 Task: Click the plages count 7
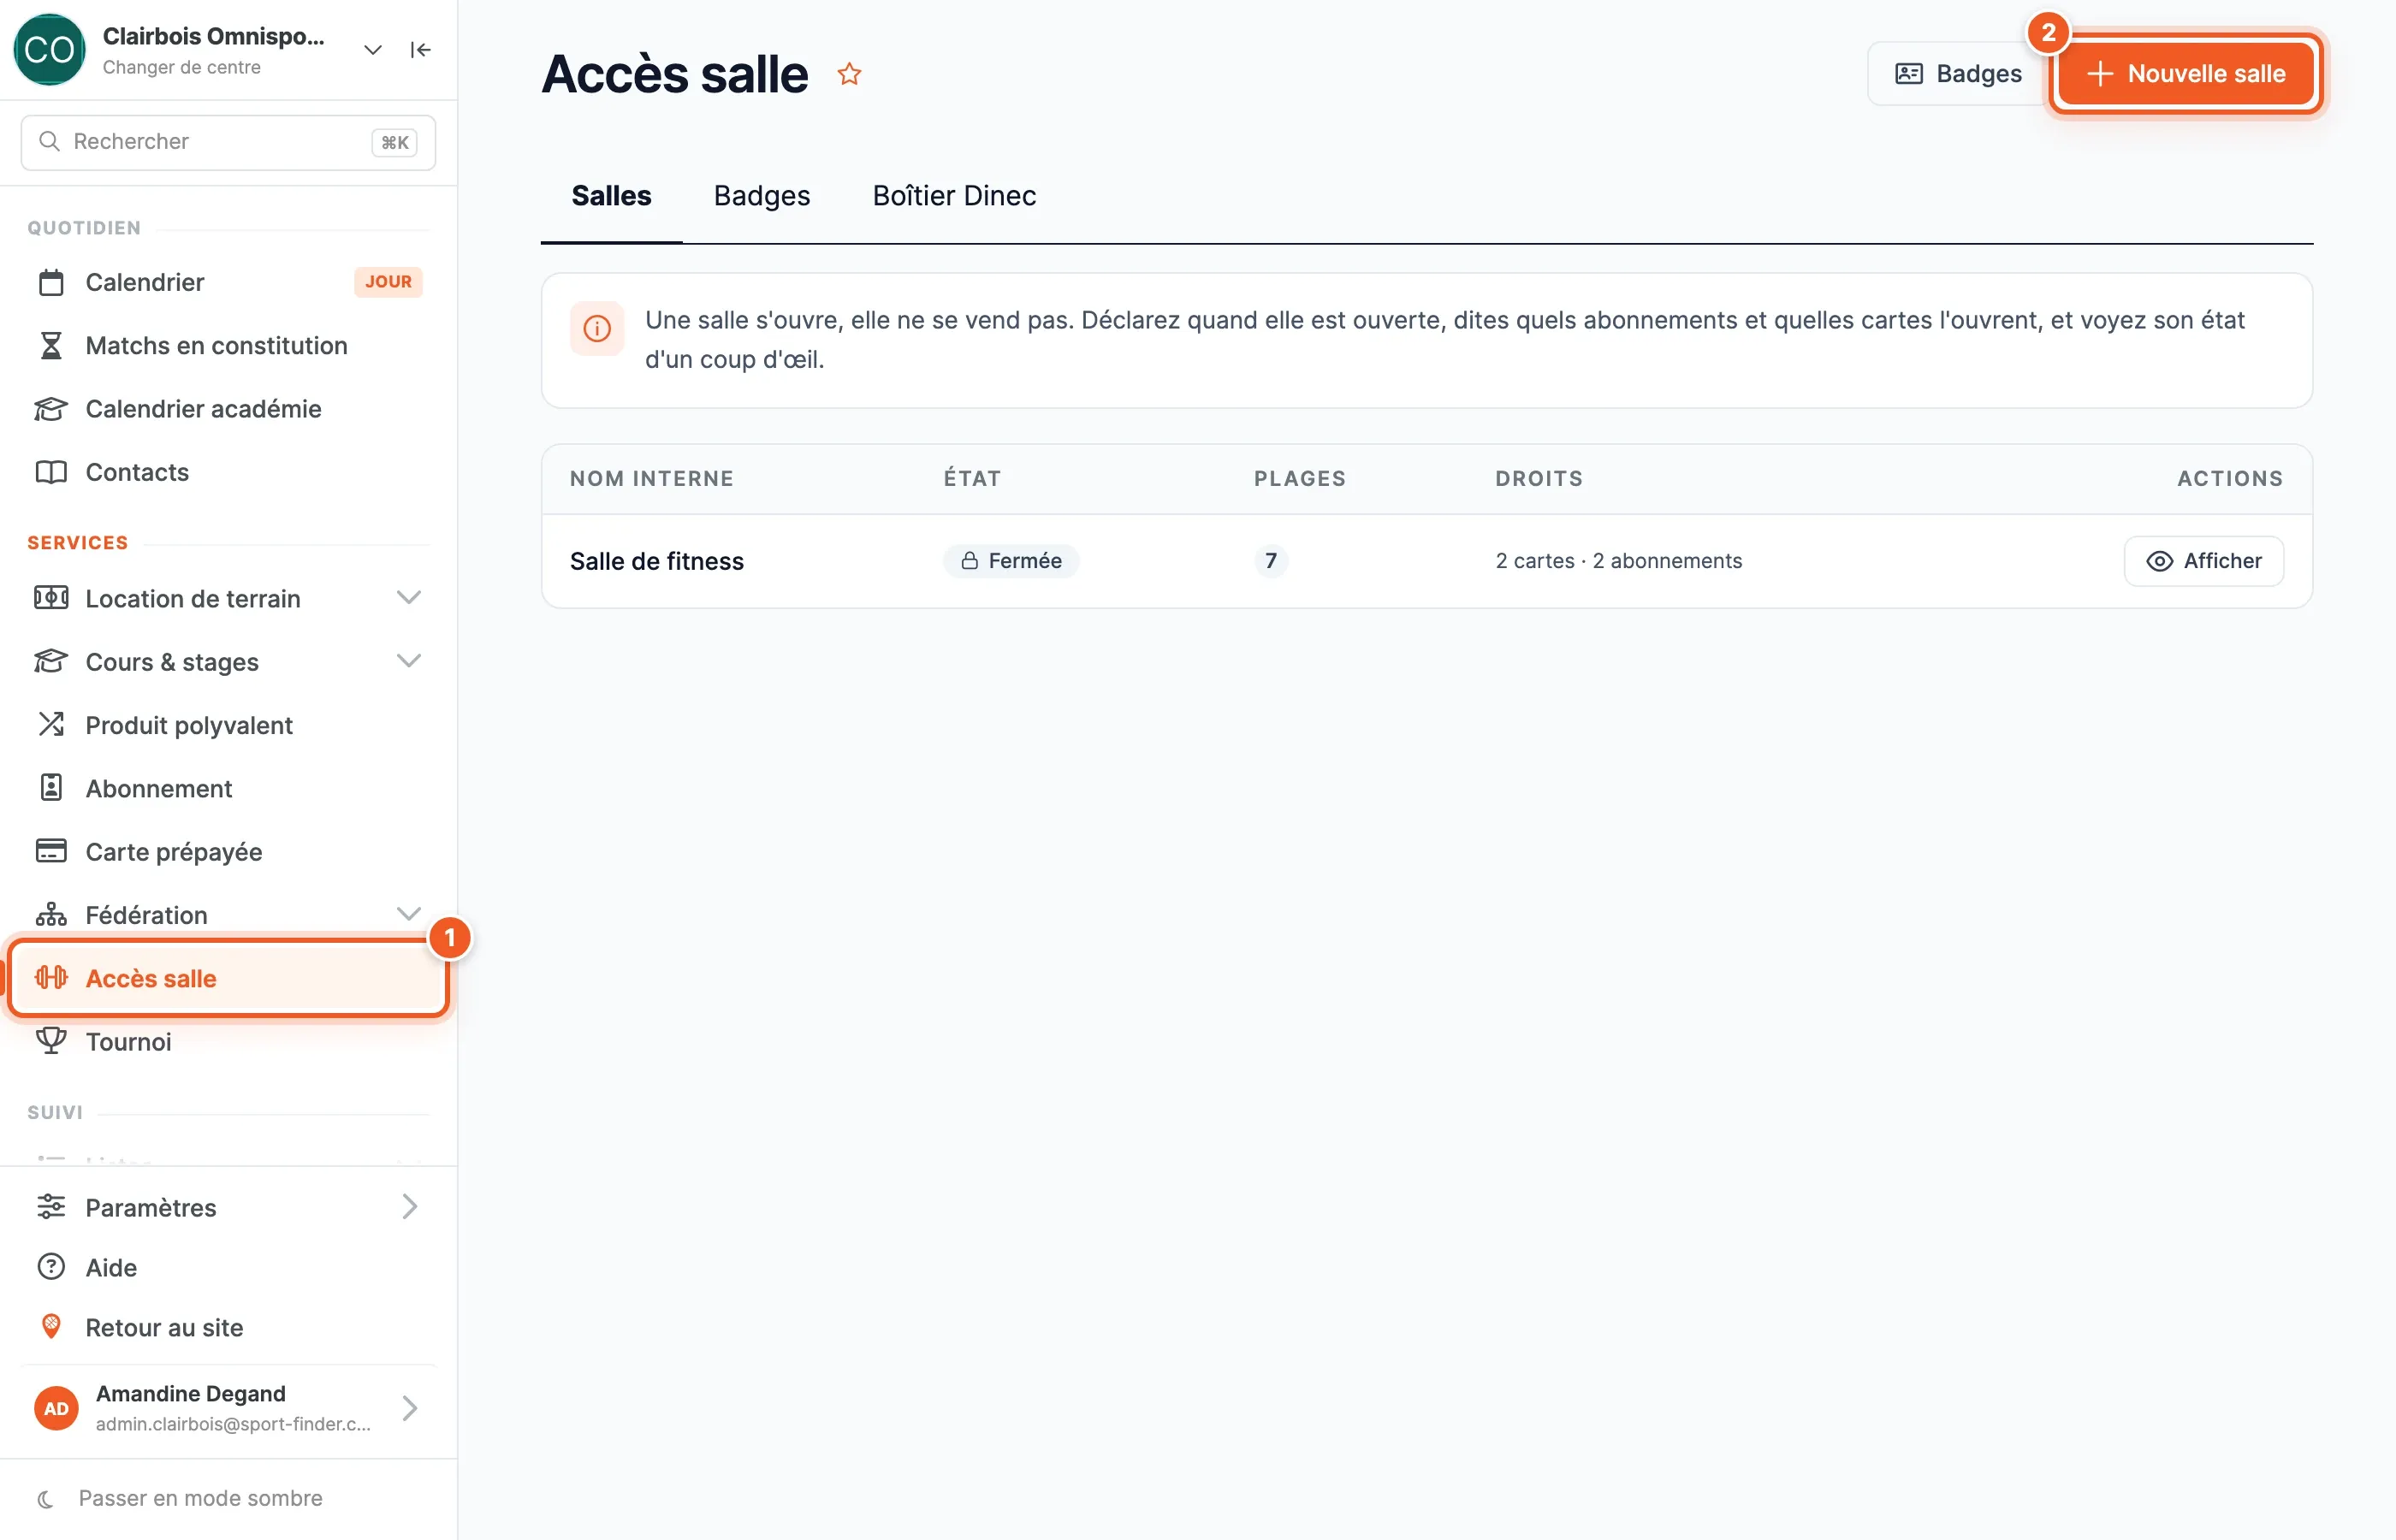click(1271, 561)
